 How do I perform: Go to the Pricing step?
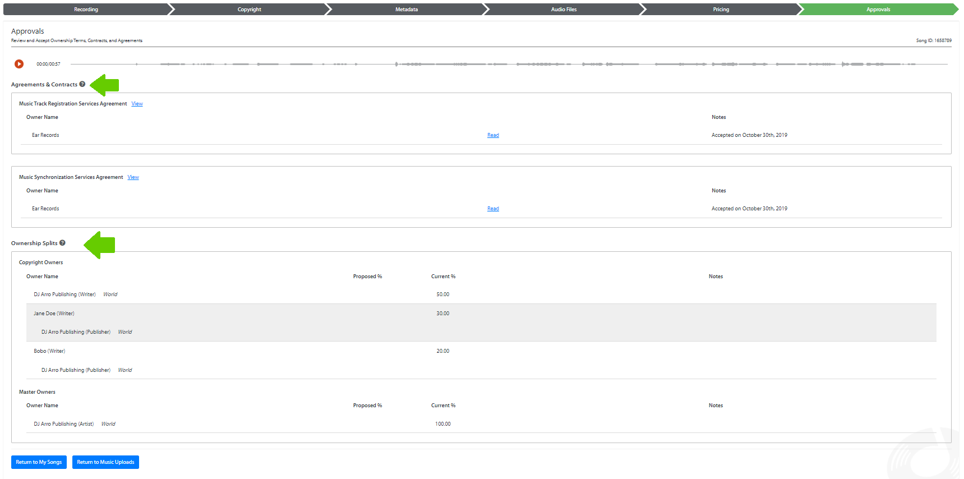[x=721, y=10]
